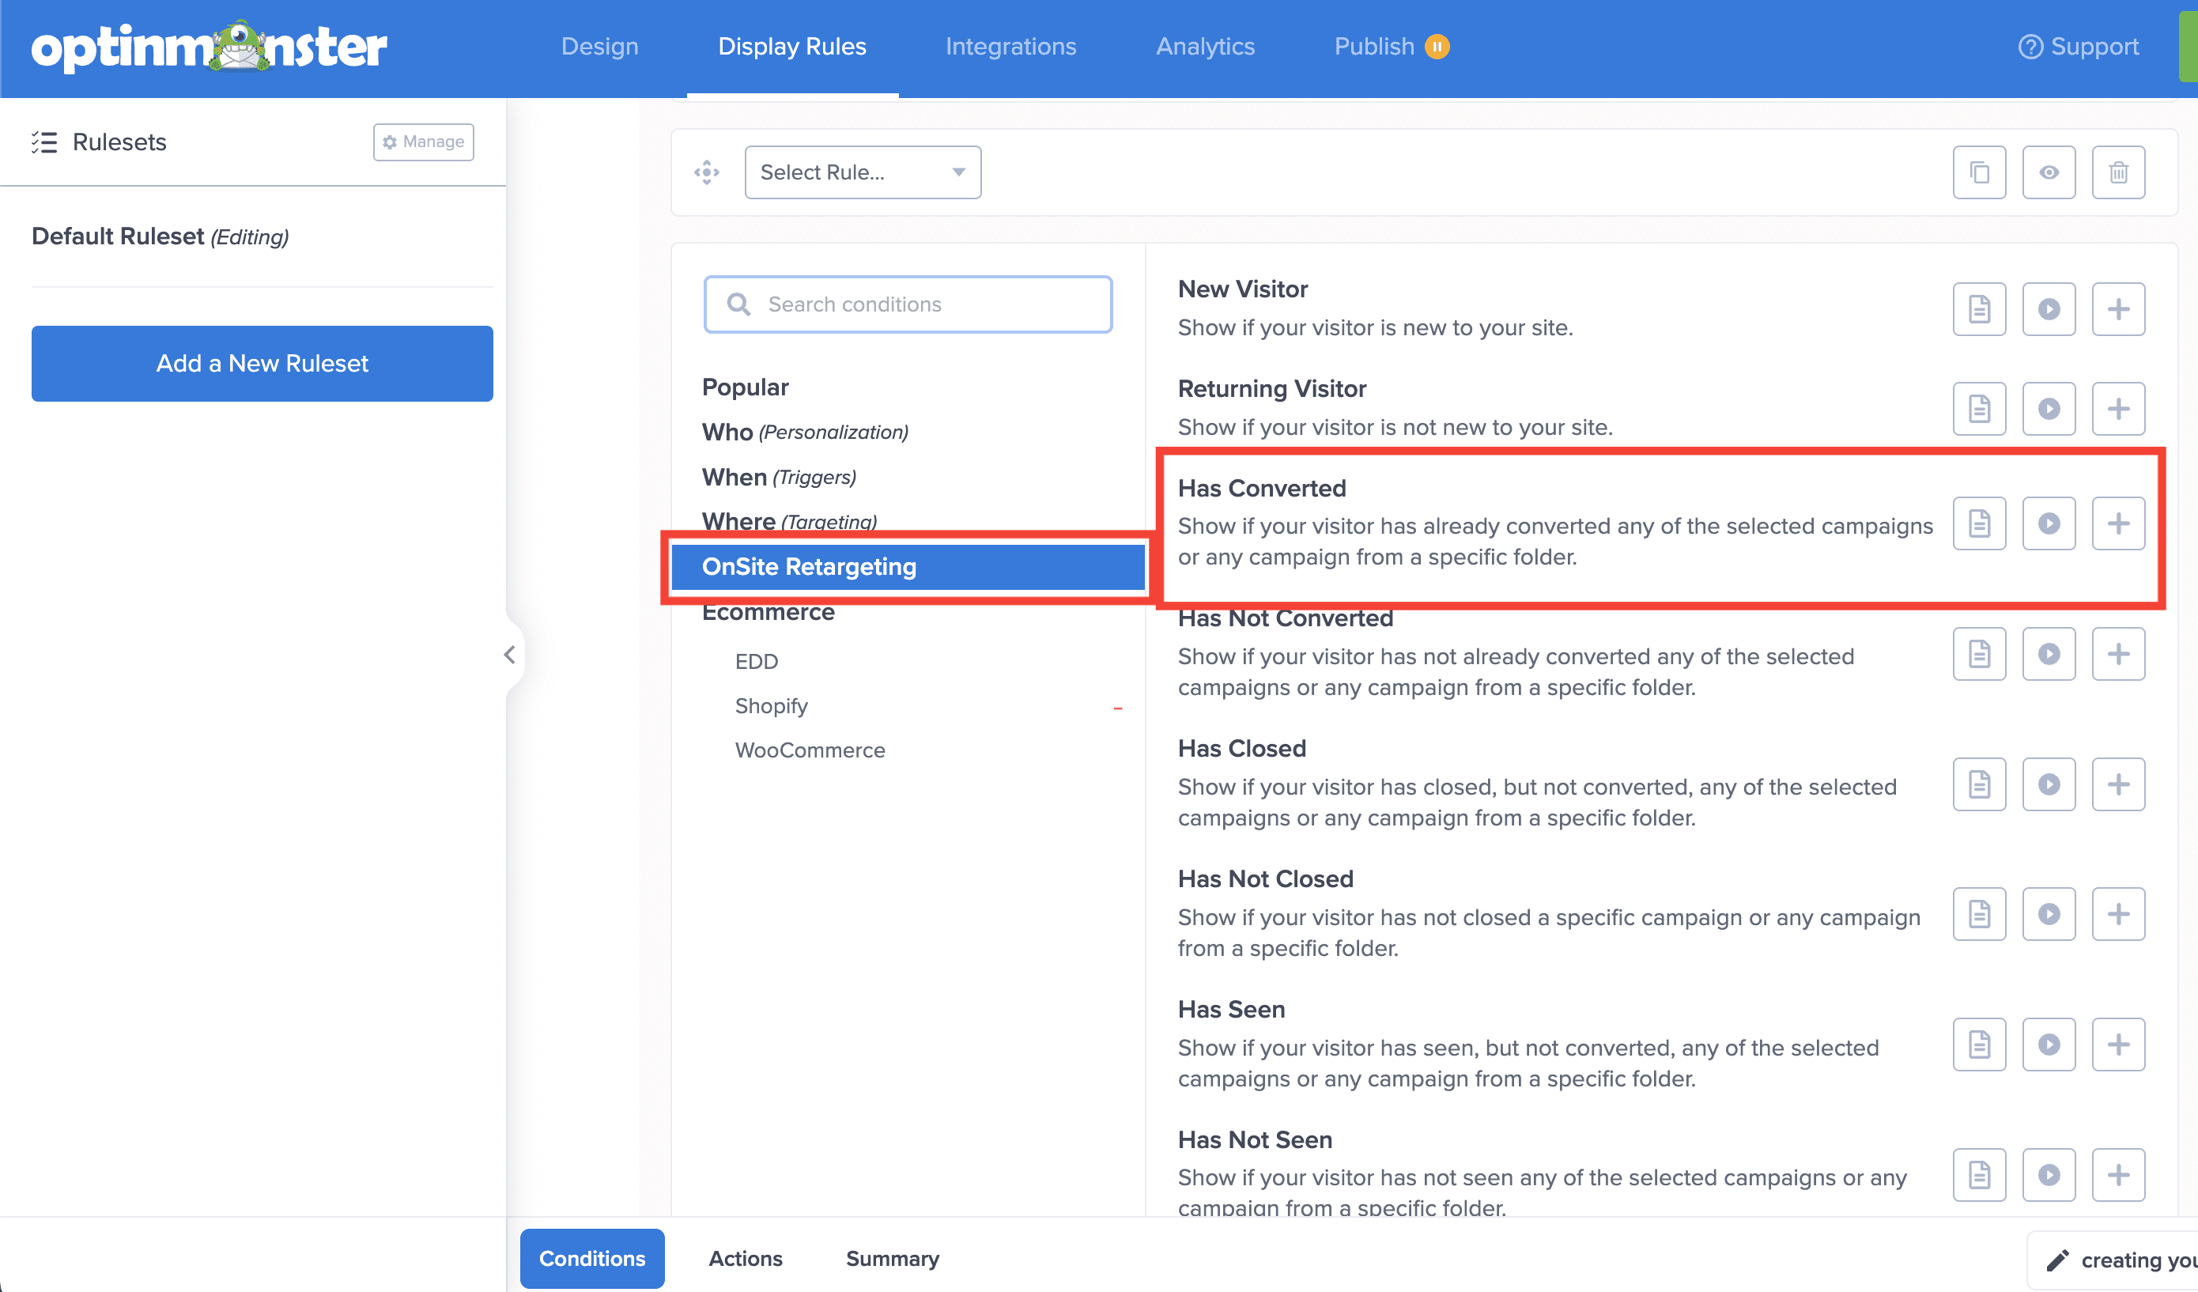This screenshot has width=2198, height=1292.
Task: Collapse the Rulesets sidebar with chevron
Action: point(509,654)
